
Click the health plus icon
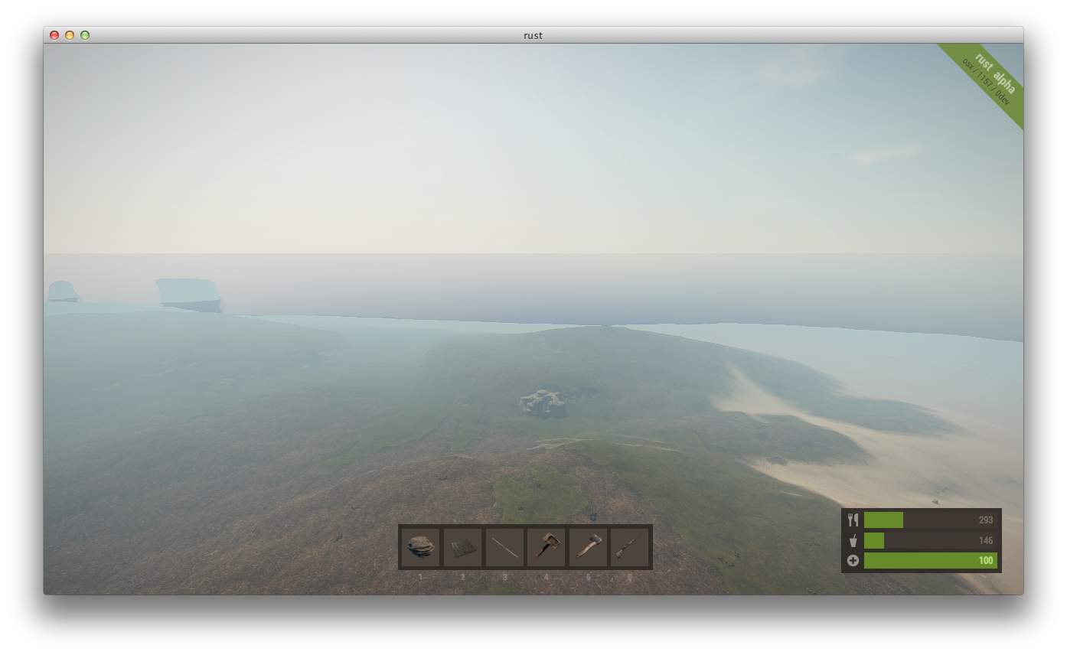(x=853, y=561)
